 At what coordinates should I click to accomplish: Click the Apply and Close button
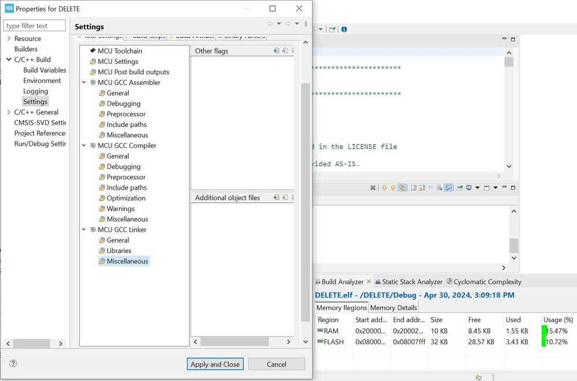coord(215,364)
